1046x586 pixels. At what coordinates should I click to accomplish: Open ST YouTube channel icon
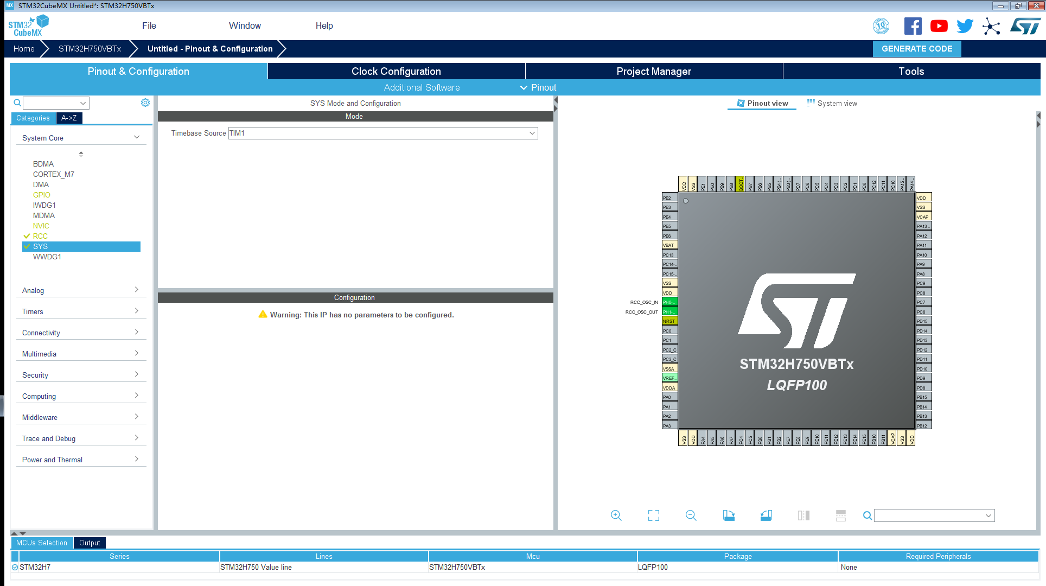point(939,26)
